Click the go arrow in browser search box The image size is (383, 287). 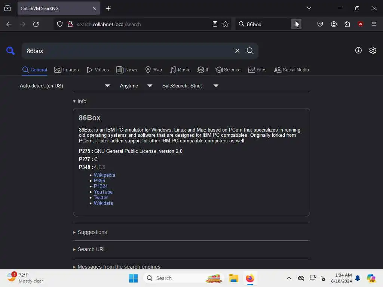[296, 24]
